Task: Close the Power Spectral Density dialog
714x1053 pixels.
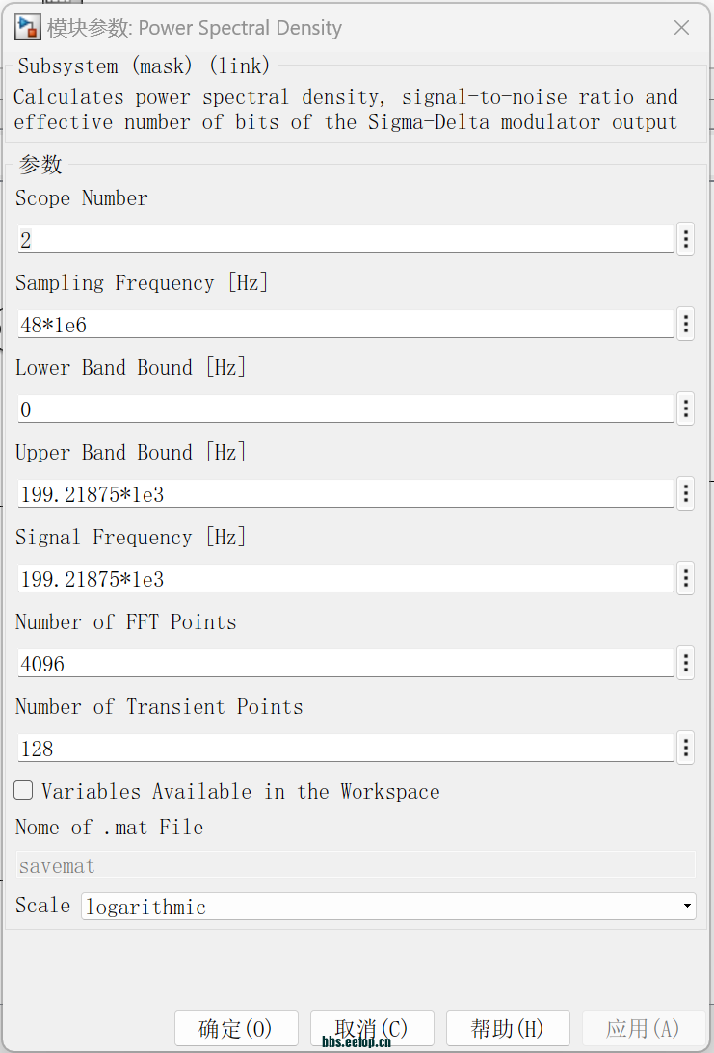Action: (681, 28)
